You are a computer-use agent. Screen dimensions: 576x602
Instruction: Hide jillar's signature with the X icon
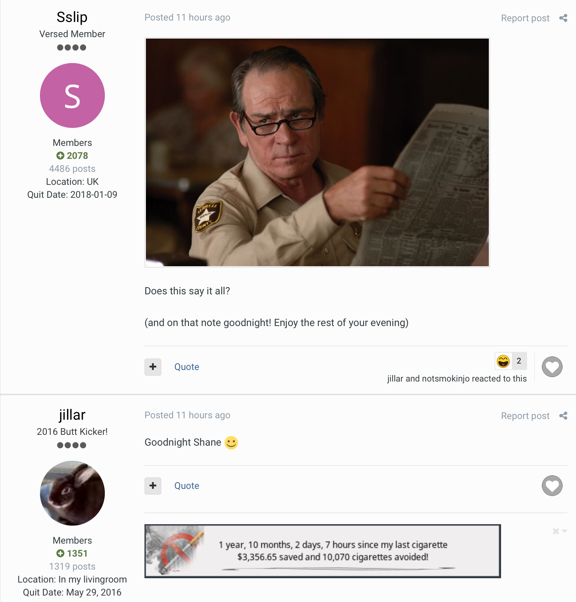556,531
